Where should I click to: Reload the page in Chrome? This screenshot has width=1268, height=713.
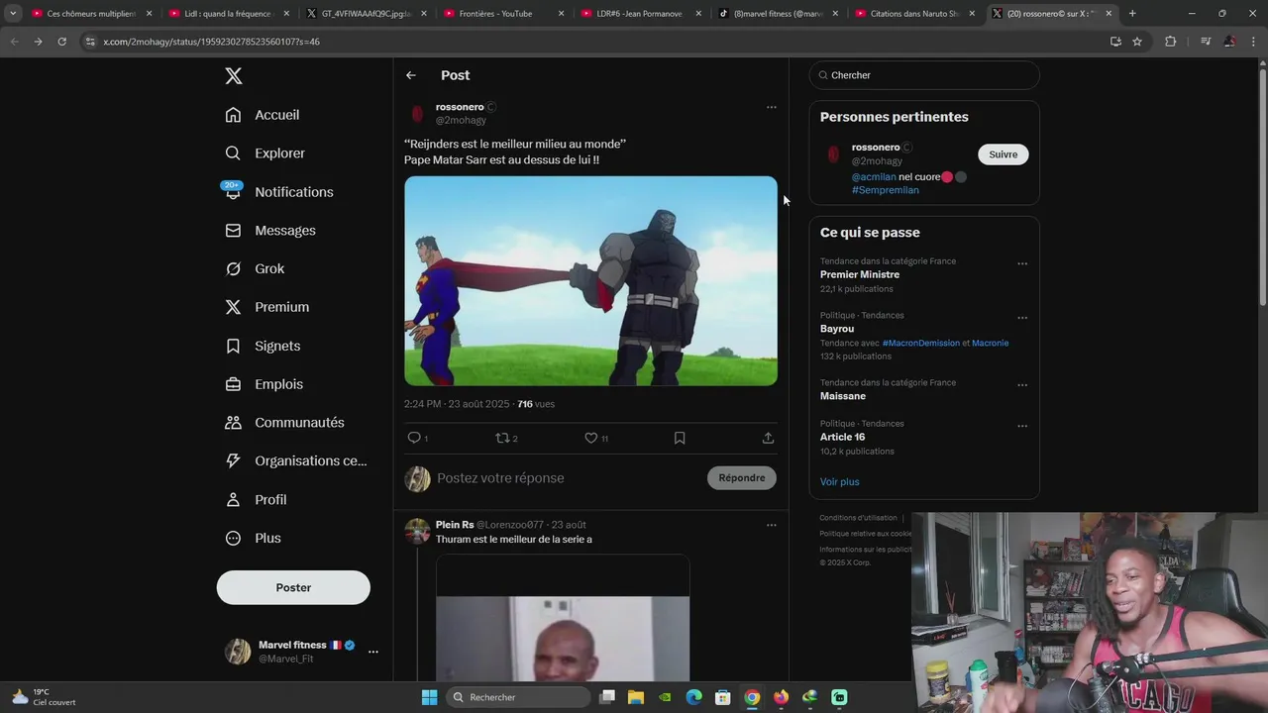(61, 42)
